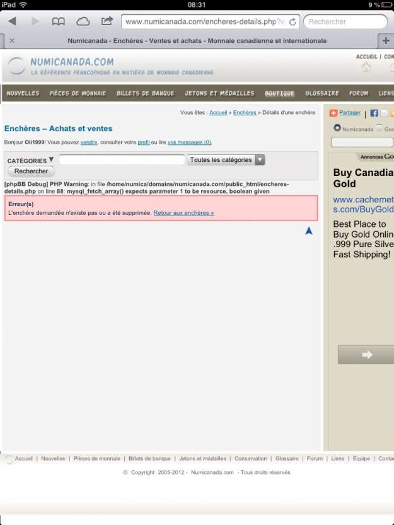Click the home icon under Accueil
394x525 pixels.
(x=366, y=67)
